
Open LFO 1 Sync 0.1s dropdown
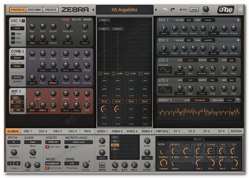tap(190, 60)
